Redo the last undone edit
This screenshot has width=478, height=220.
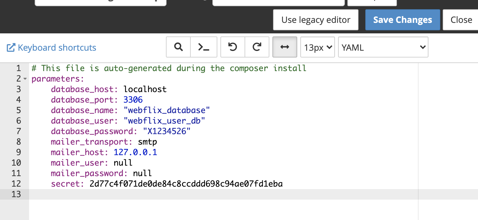pyautogui.click(x=257, y=47)
